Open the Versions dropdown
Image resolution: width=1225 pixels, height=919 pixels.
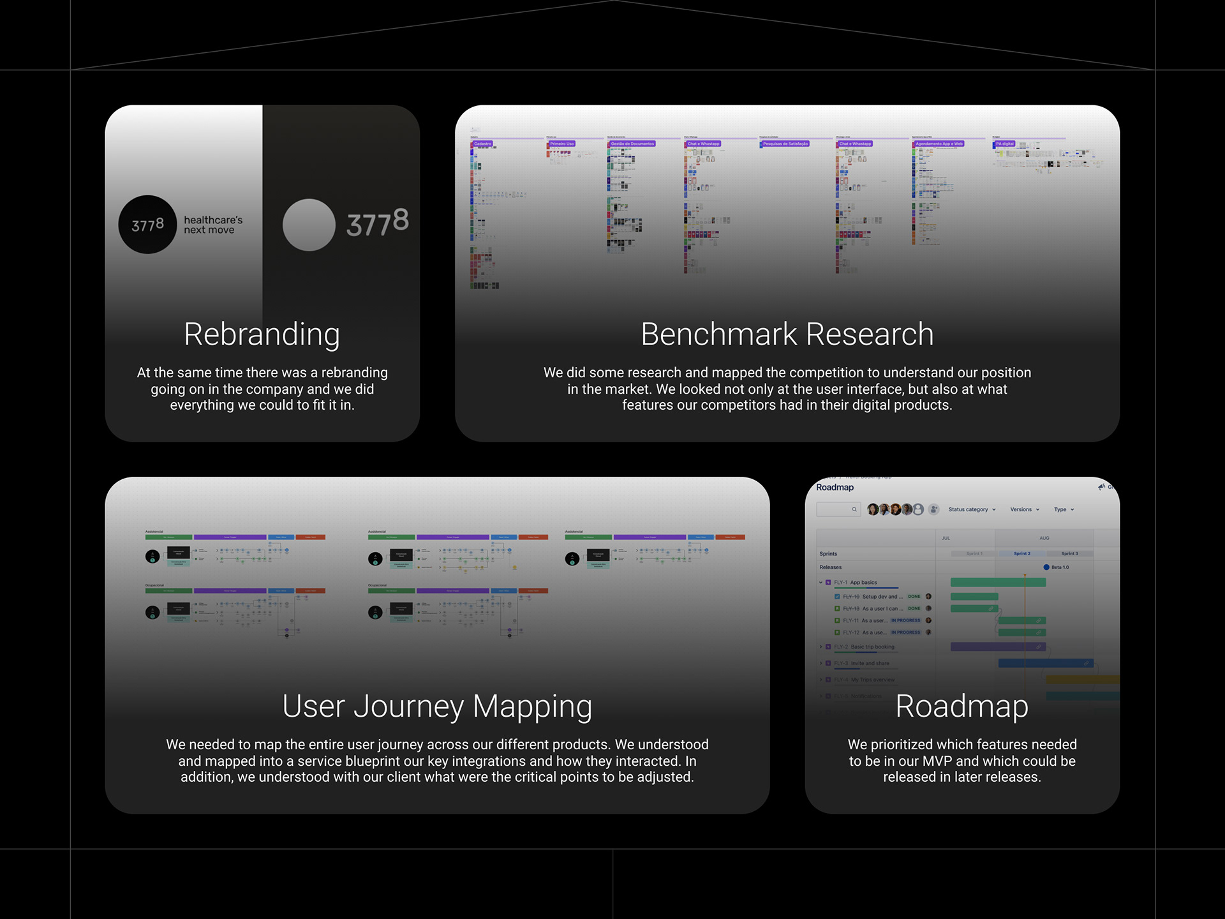[1025, 509]
